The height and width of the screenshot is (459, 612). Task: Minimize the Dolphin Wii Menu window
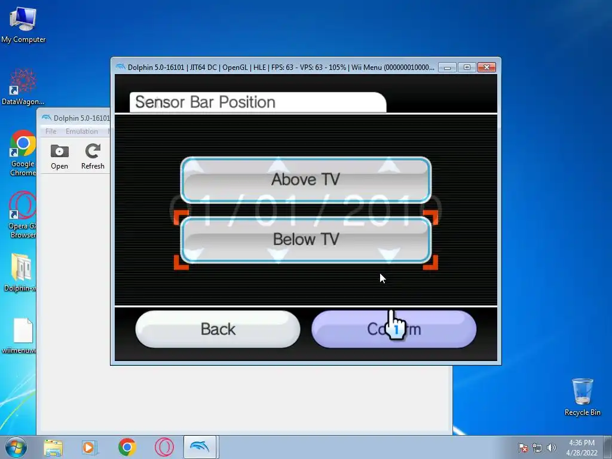(x=447, y=68)
